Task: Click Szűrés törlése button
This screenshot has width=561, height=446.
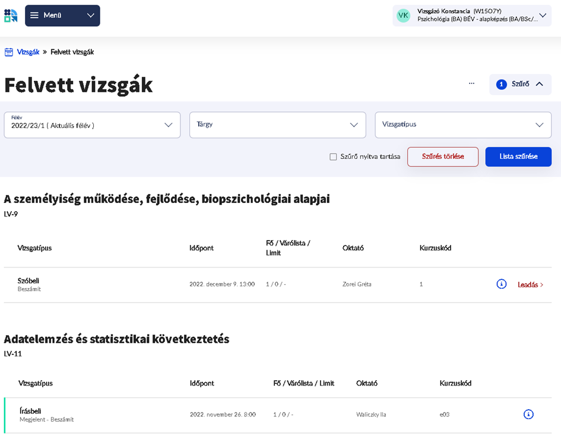Action: 442,157
